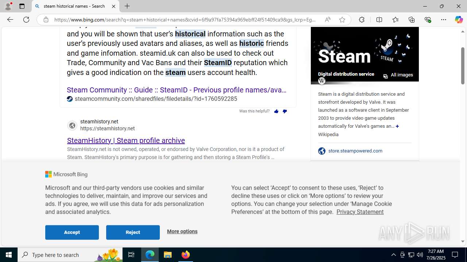
Task: Open SteamHistory Steam profile archive result
Action: (x=126, y=140)
